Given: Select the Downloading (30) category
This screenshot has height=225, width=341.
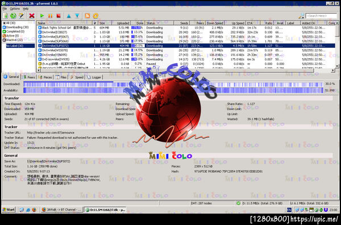Looking at the screenshot, I should [x=16, y=27].
